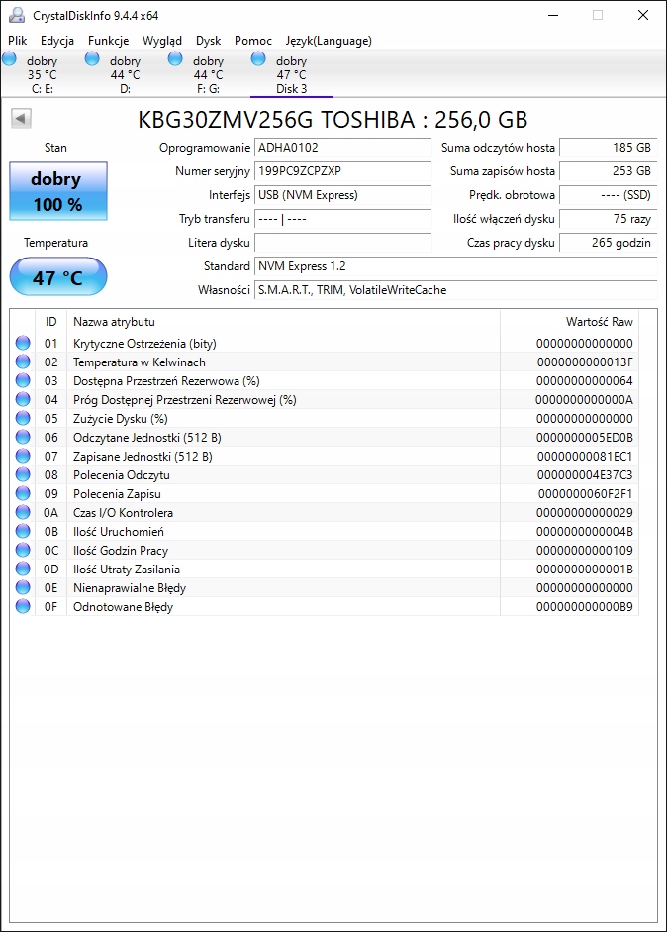Click the 47 °C temperature indicator
The height and width of the screenshot is (932, 667).
pos(57,277)
